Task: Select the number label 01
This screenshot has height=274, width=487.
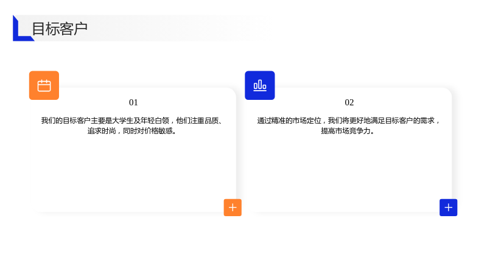Action: [133, 102]
